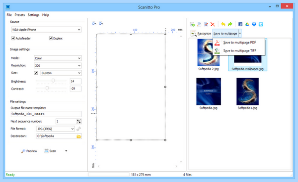This screenshot has width=298, height=182.
Task: Click the Recognize button label
Action: tap(204, 34)
